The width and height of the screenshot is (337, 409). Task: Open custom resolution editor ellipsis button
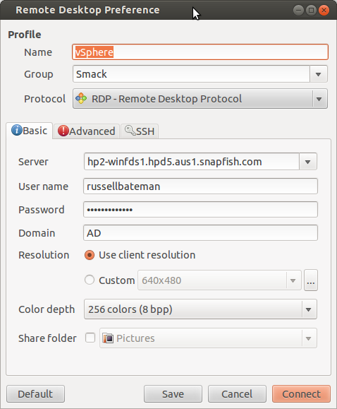[311, 280]
